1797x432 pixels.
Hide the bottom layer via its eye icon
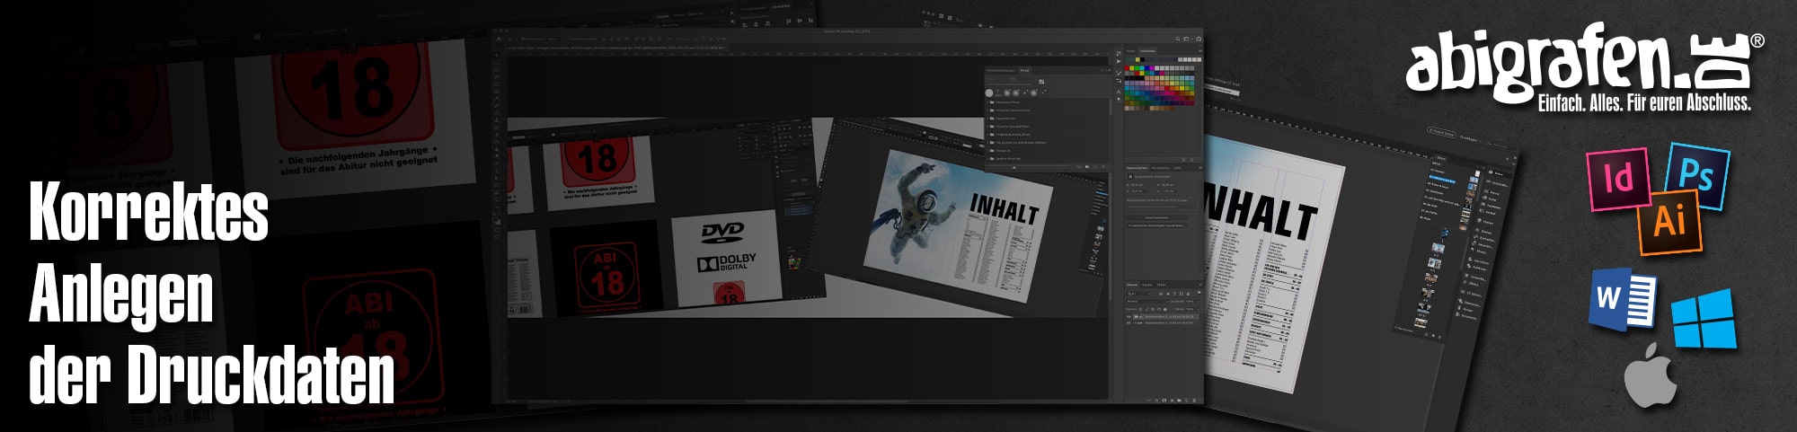pyautogui.click(x=1129, y=322)
